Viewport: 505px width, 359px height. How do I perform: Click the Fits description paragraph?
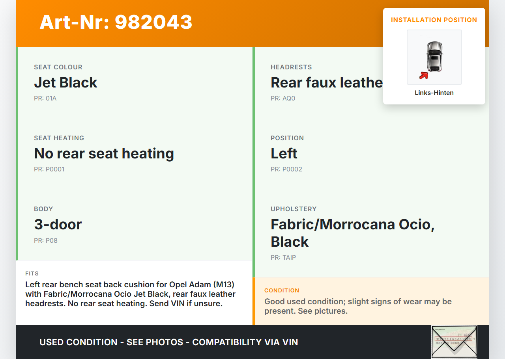(130, 294)
